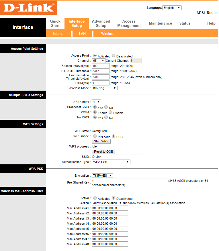Click the RTS/CTS Threshold input field
Image resolution: width=219 pixels, height=251 pixels.
[101, 71]
